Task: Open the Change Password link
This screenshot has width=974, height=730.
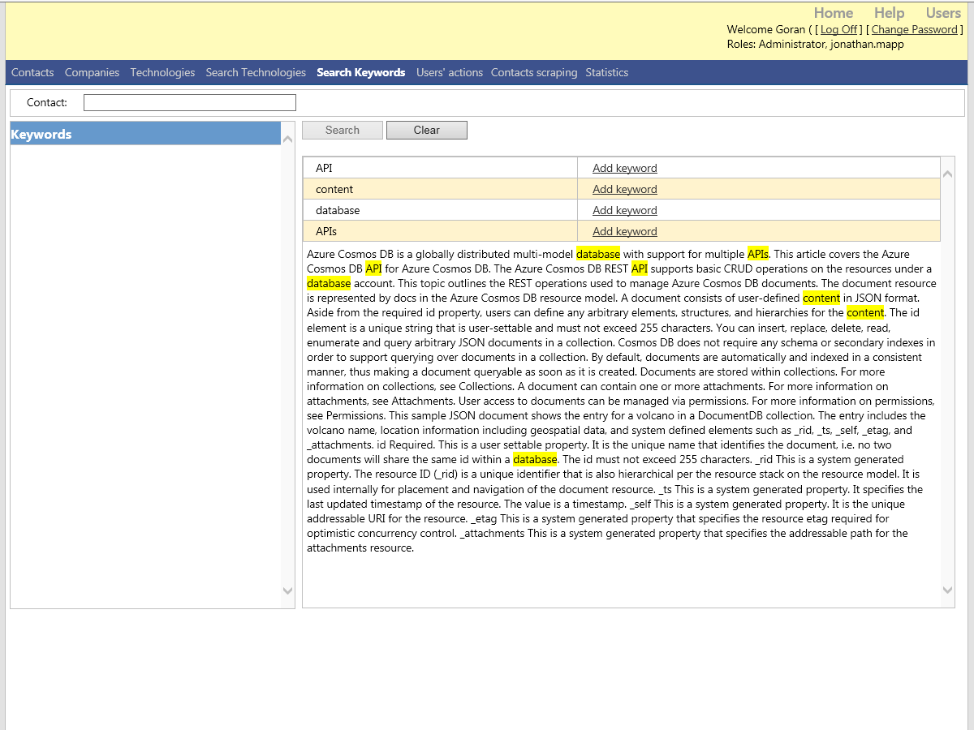Action: click(915, 30)
